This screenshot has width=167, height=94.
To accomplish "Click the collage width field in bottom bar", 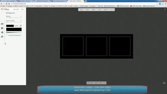I will 96,83.
